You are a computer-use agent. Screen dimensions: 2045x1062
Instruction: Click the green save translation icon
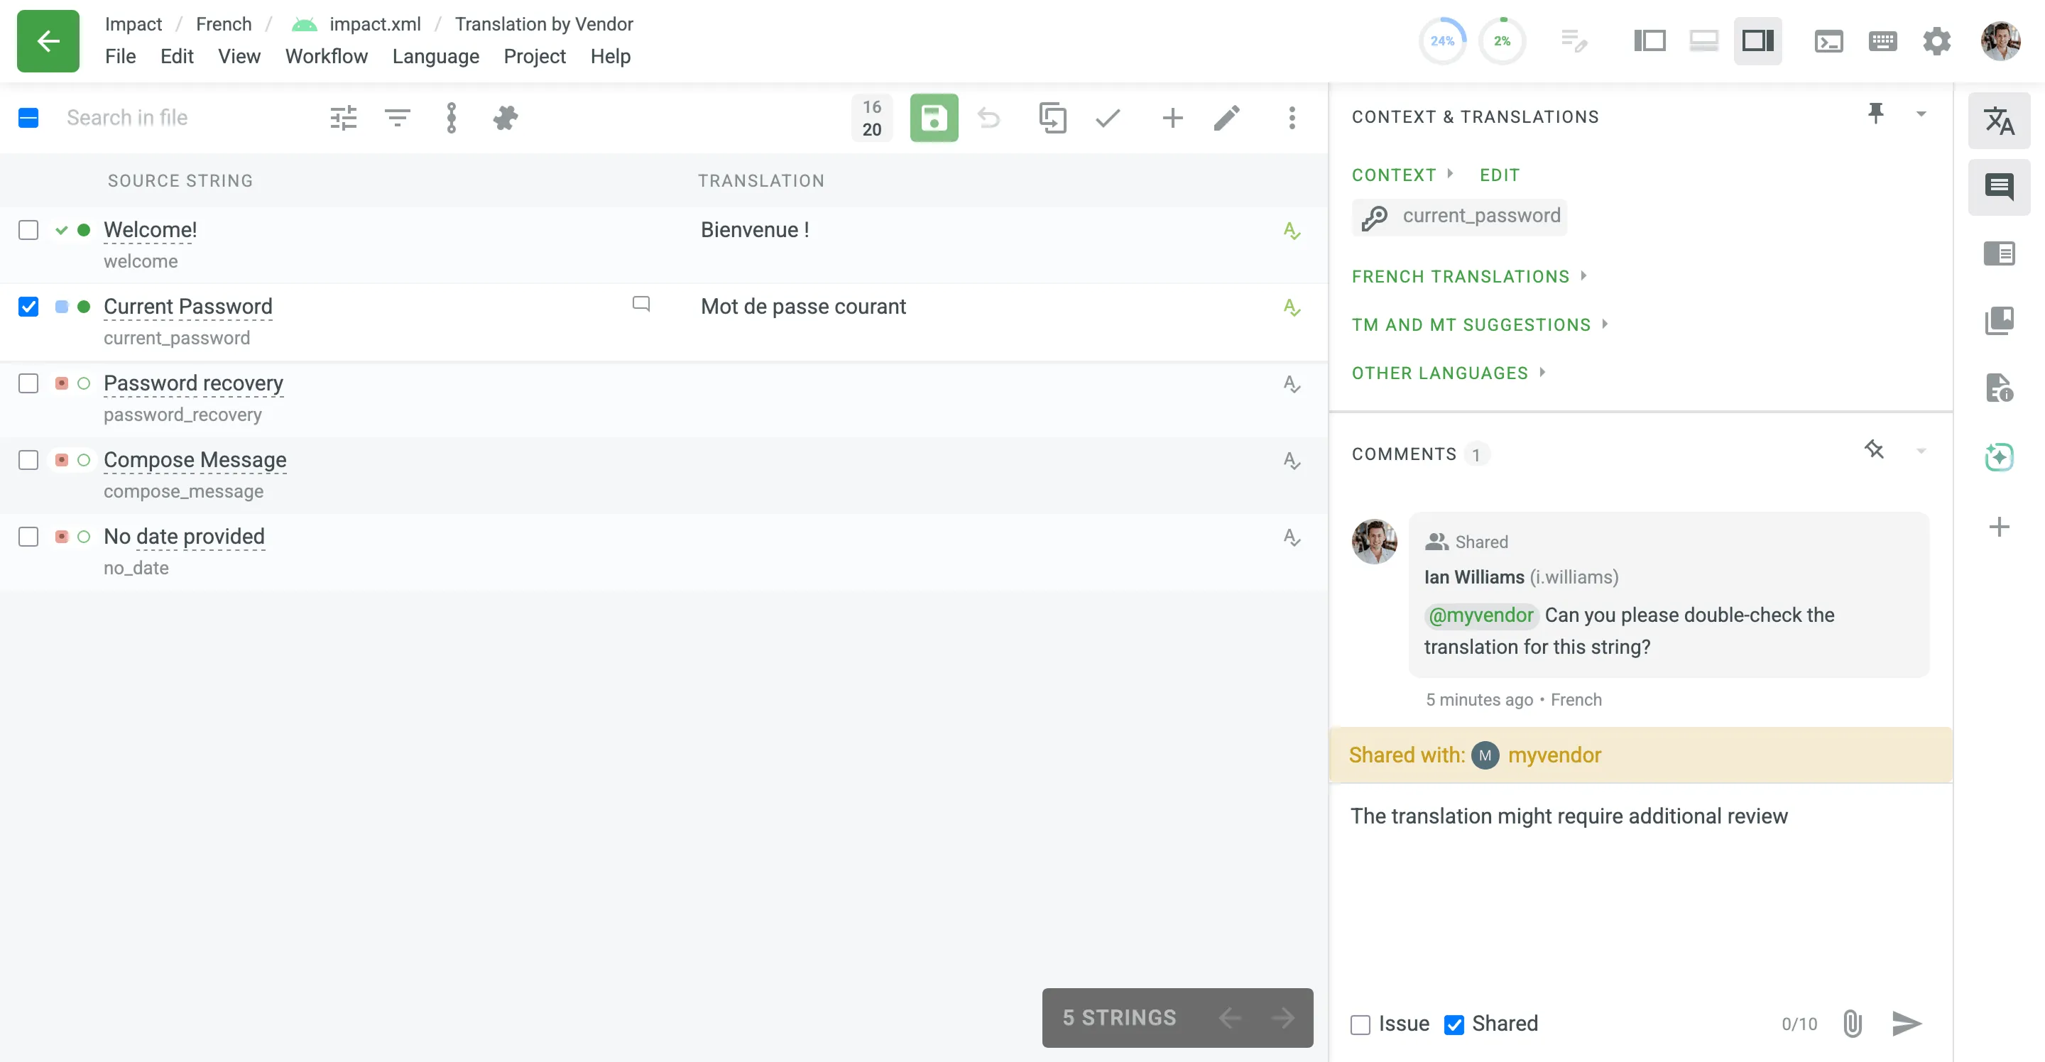(934, 119)
